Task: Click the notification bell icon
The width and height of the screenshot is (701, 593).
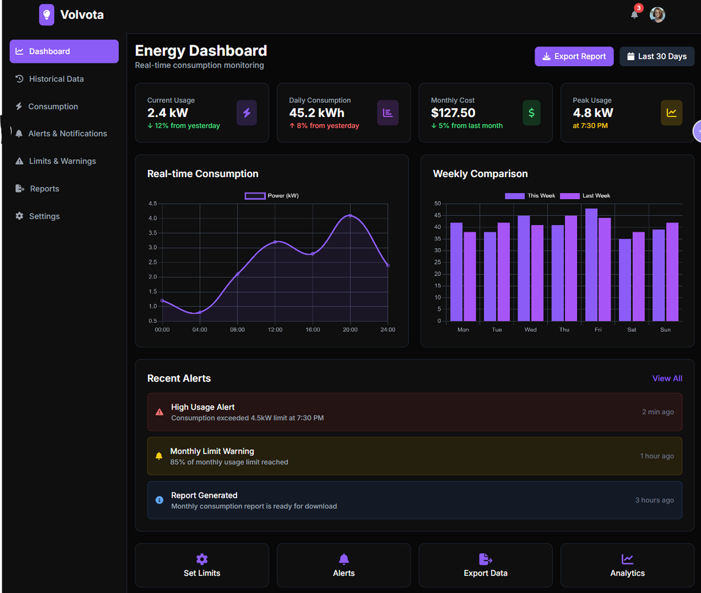Action: [634, 15]
